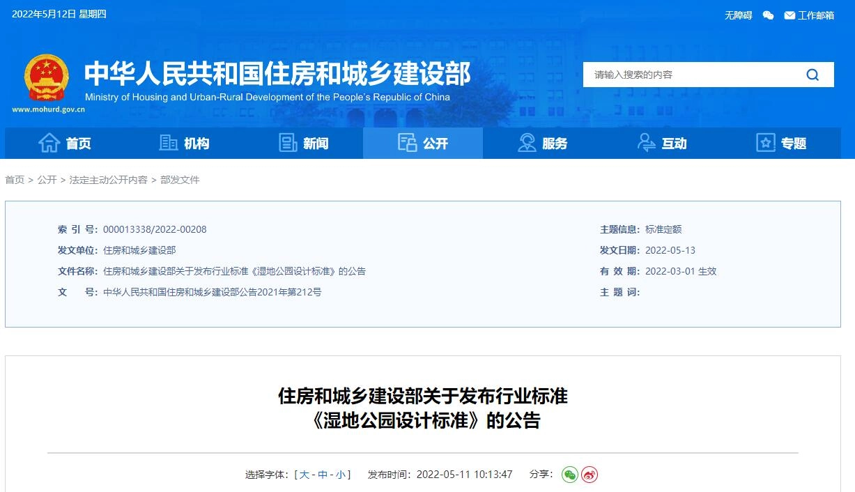This screenshot has height=492, width=855.
Task: Select the 首页 home icon in navigation
Action: [x=49, y=143]
